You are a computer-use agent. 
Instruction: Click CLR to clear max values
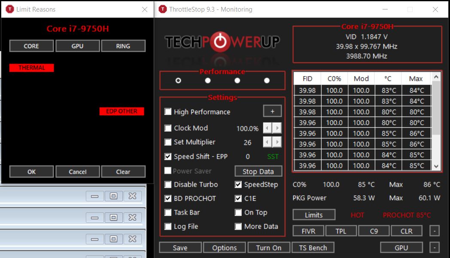tap(407, 231)
